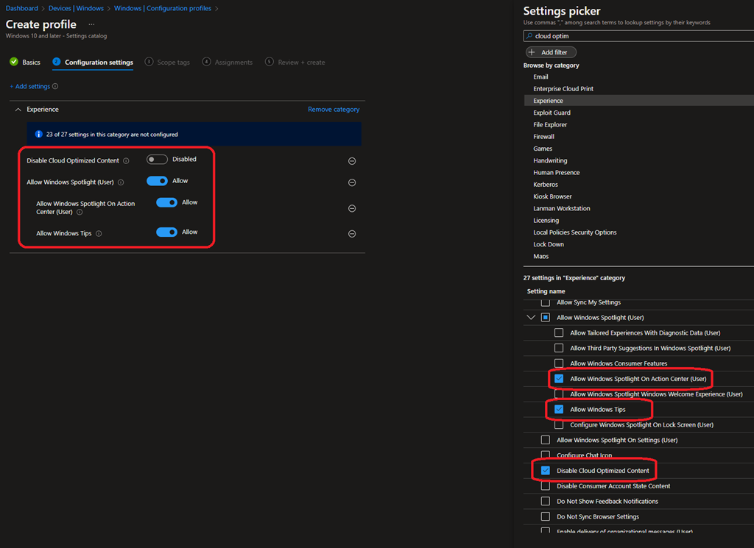Image resolution: width=754 pixels, height=548 pixels.
Task: Collapse the Experience category section
Action: (18, 110)
